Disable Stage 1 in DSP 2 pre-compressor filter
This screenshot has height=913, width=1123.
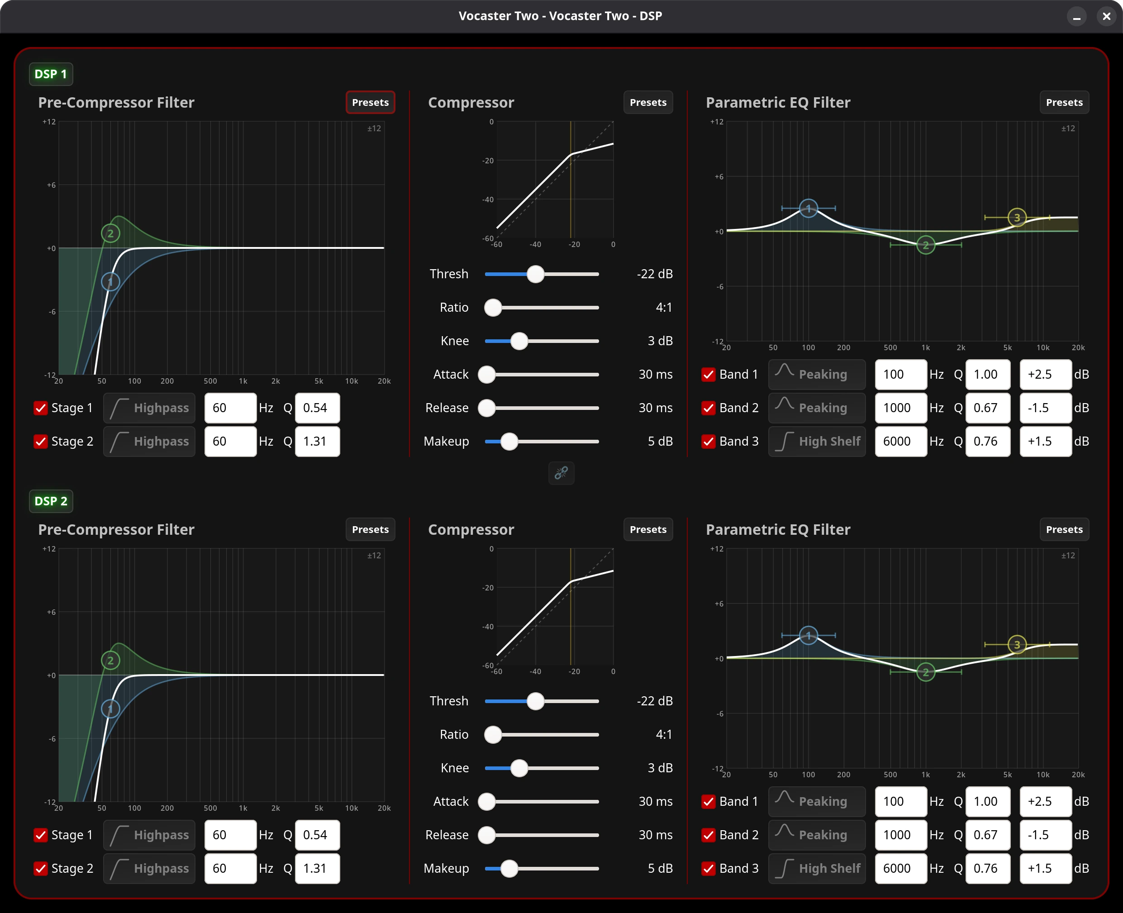[x=41, y=835]
